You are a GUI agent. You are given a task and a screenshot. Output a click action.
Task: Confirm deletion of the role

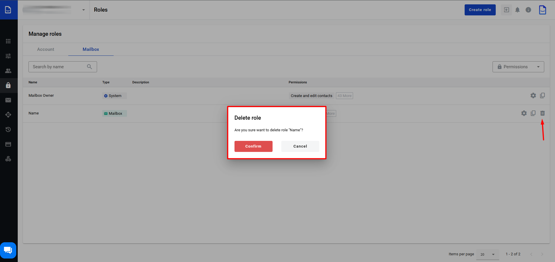click(x=253, y=146)
